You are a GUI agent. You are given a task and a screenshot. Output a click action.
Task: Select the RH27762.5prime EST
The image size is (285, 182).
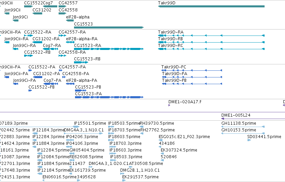click(142, 133)
